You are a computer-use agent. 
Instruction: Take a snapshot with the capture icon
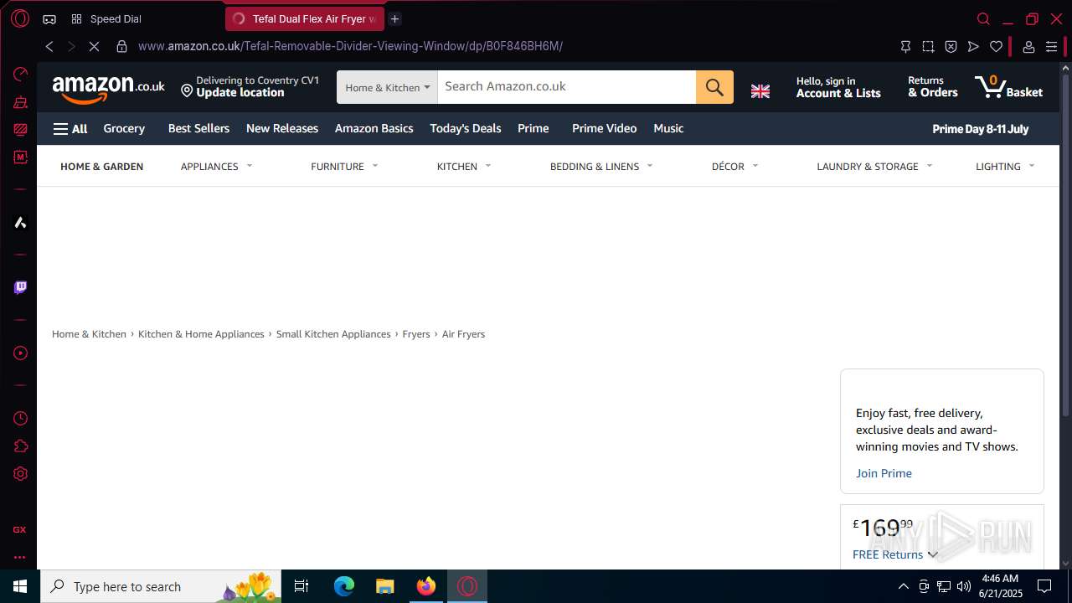pyautogui.click(x=928, y=46)
